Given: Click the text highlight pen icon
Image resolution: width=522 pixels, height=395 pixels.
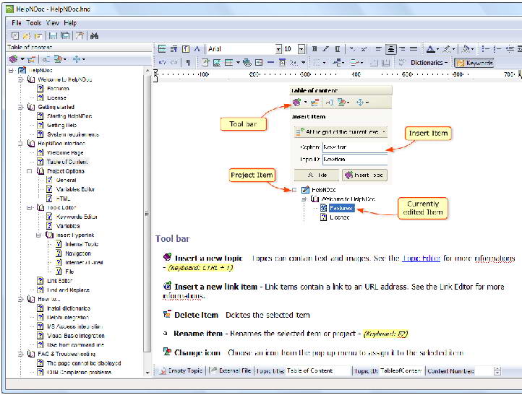Looking at the screenshot, I should [x=447, y=49].
